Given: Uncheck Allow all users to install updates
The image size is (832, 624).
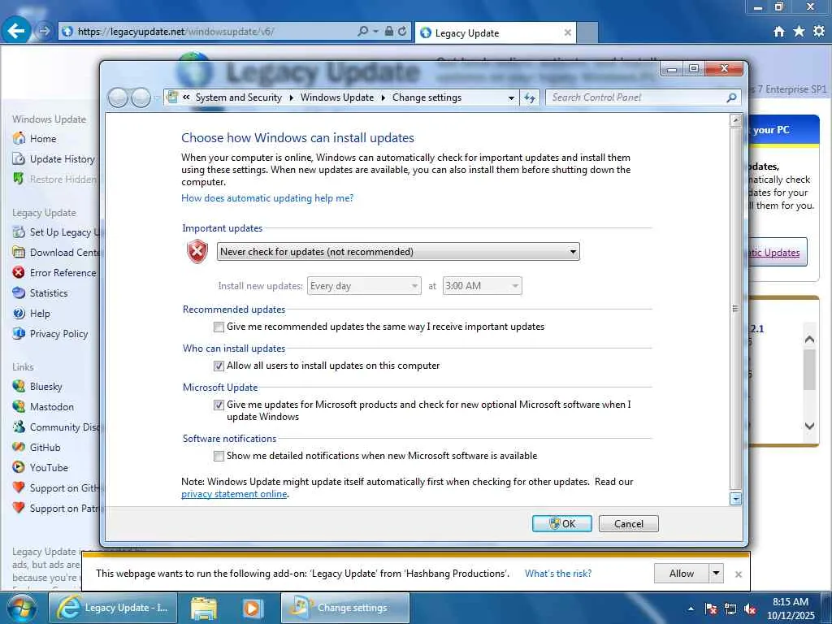Looking at the screenshot, I should (x=219, y=366).
